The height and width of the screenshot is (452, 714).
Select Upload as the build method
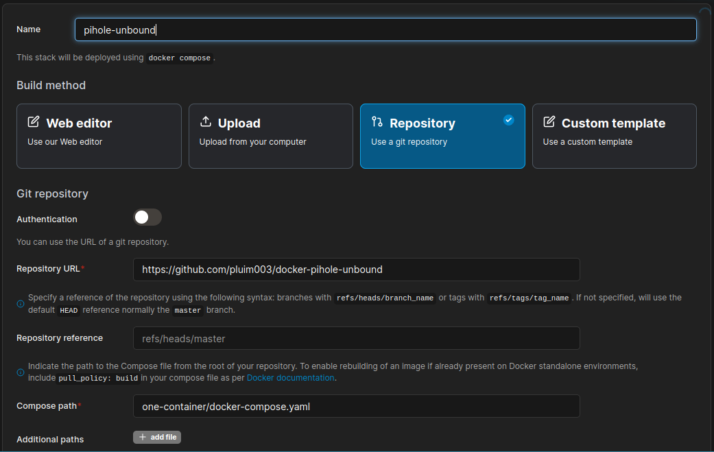coord(270,136)
